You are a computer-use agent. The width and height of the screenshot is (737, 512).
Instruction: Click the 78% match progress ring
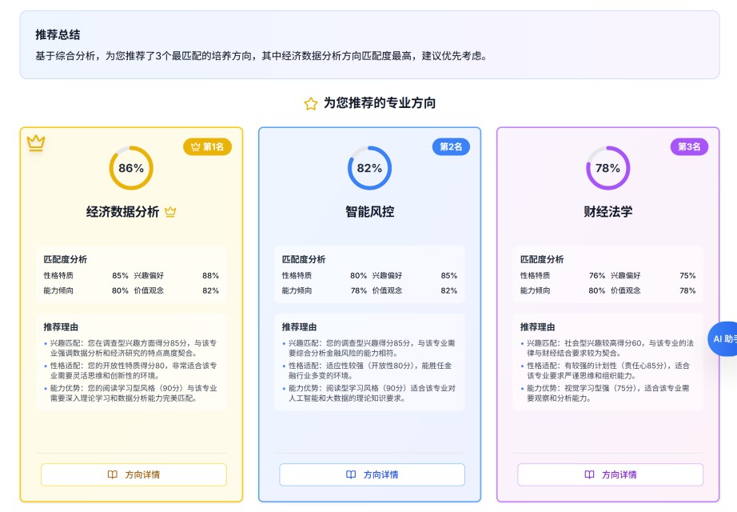[608, 168]
